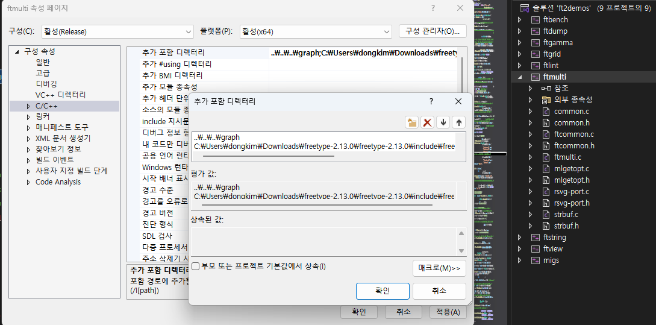
Task: Click the ftview project icon
Action: pyautogui.click(x=536, y=249)
